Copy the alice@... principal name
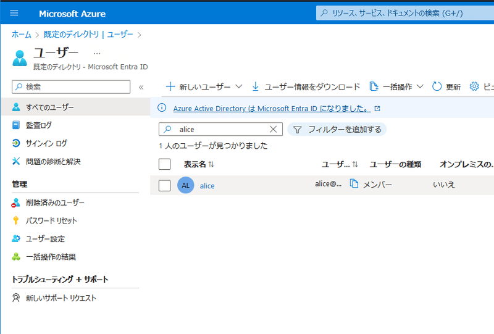 (354, 183)
